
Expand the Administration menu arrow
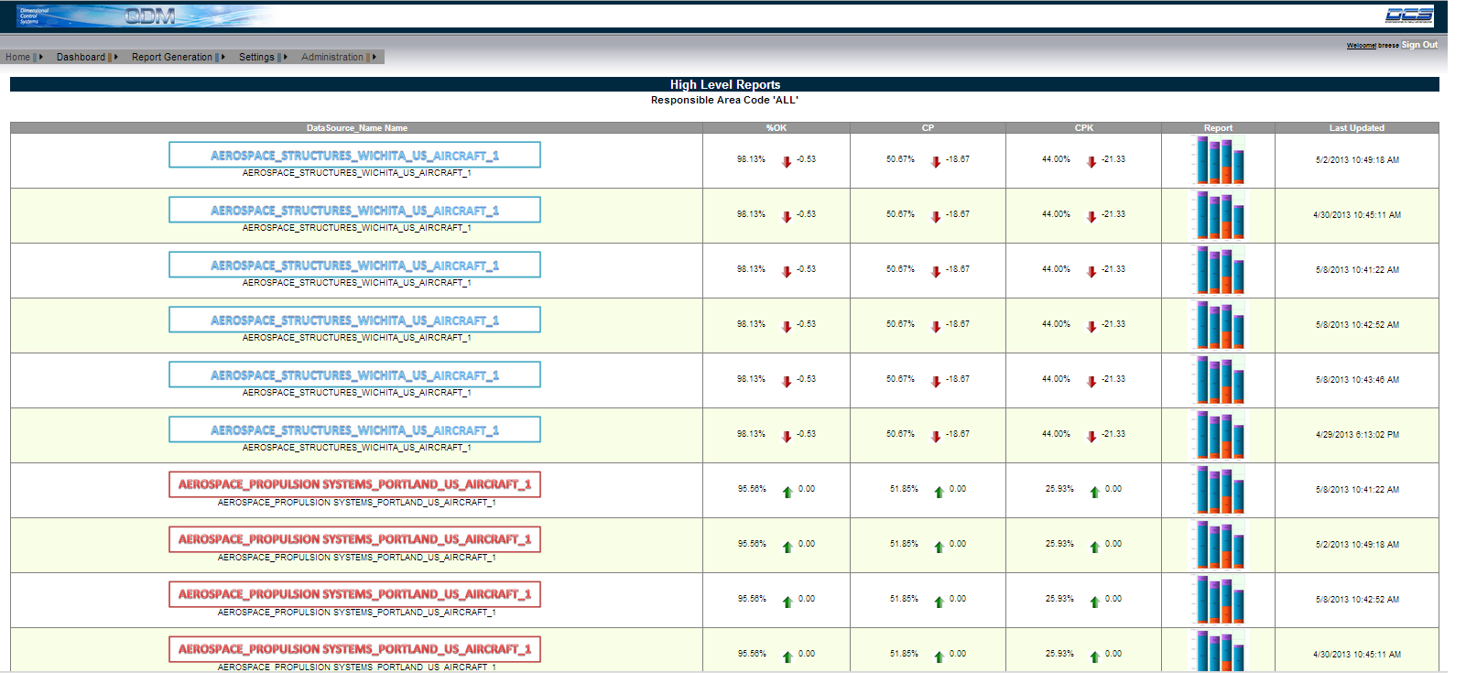pos(375,57)
